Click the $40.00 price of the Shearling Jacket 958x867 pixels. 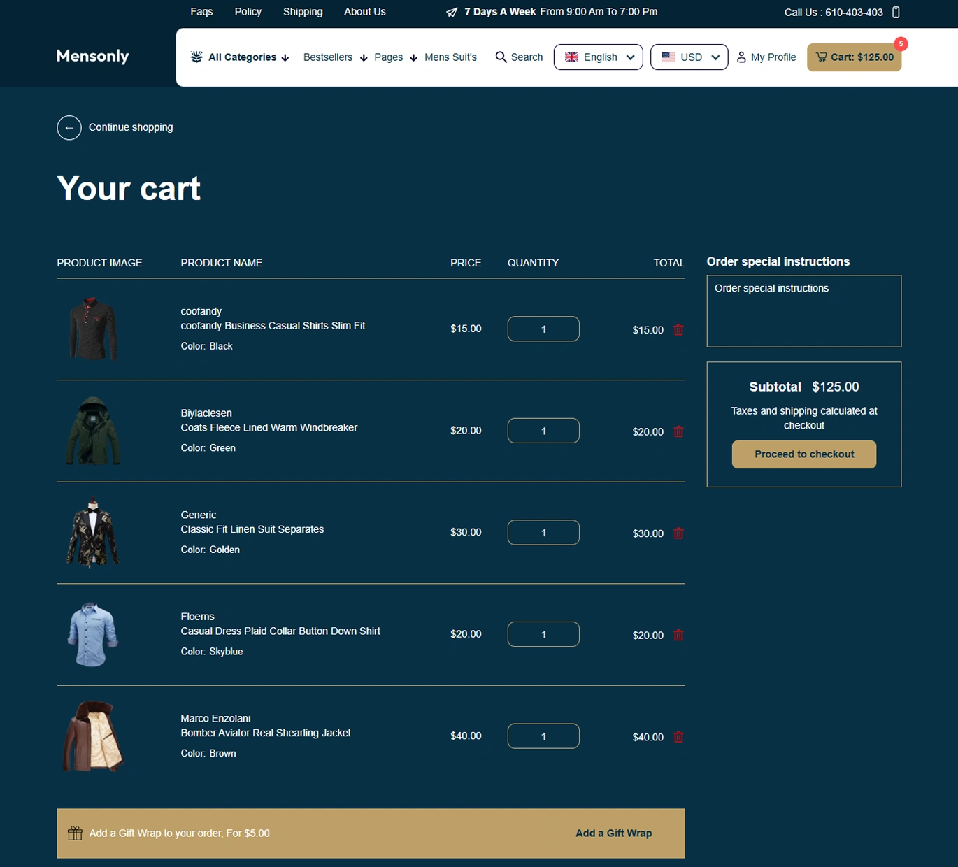click(466, 736)
